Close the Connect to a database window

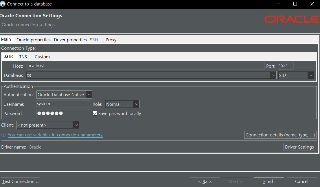(312, 4)
